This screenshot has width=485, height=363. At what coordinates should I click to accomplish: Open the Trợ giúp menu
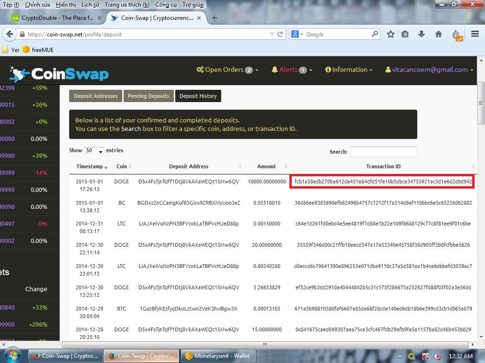(193, 5)
